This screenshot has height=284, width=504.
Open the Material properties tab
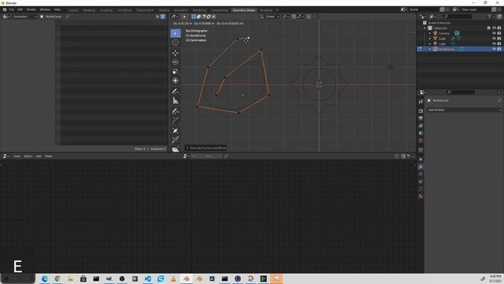click(x=421, y=196)
